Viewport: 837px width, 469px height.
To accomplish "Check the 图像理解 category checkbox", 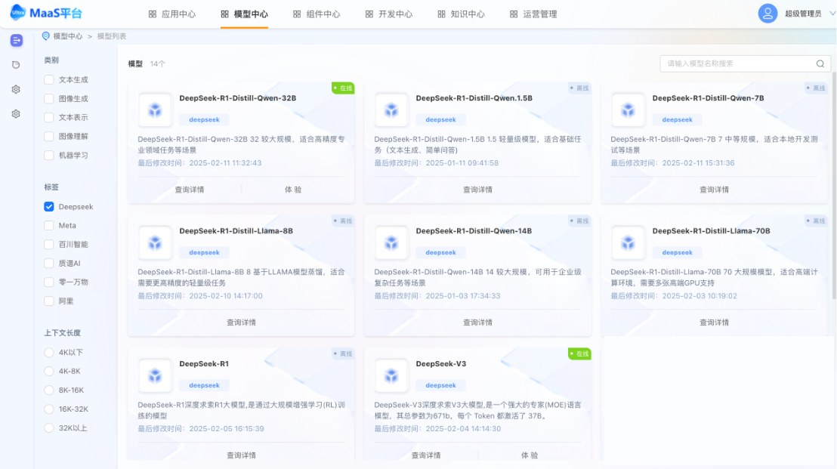I will pyautogui.click(x=49, y=137).
